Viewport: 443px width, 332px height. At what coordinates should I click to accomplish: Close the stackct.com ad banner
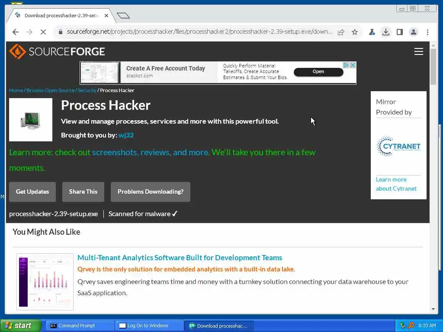tap(352, 65)
